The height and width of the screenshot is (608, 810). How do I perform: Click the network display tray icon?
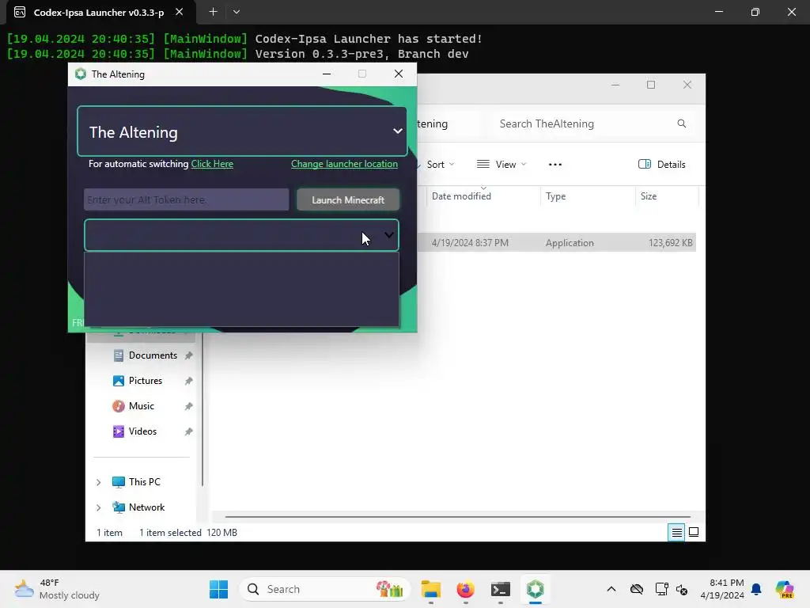[x=661, y=589]
